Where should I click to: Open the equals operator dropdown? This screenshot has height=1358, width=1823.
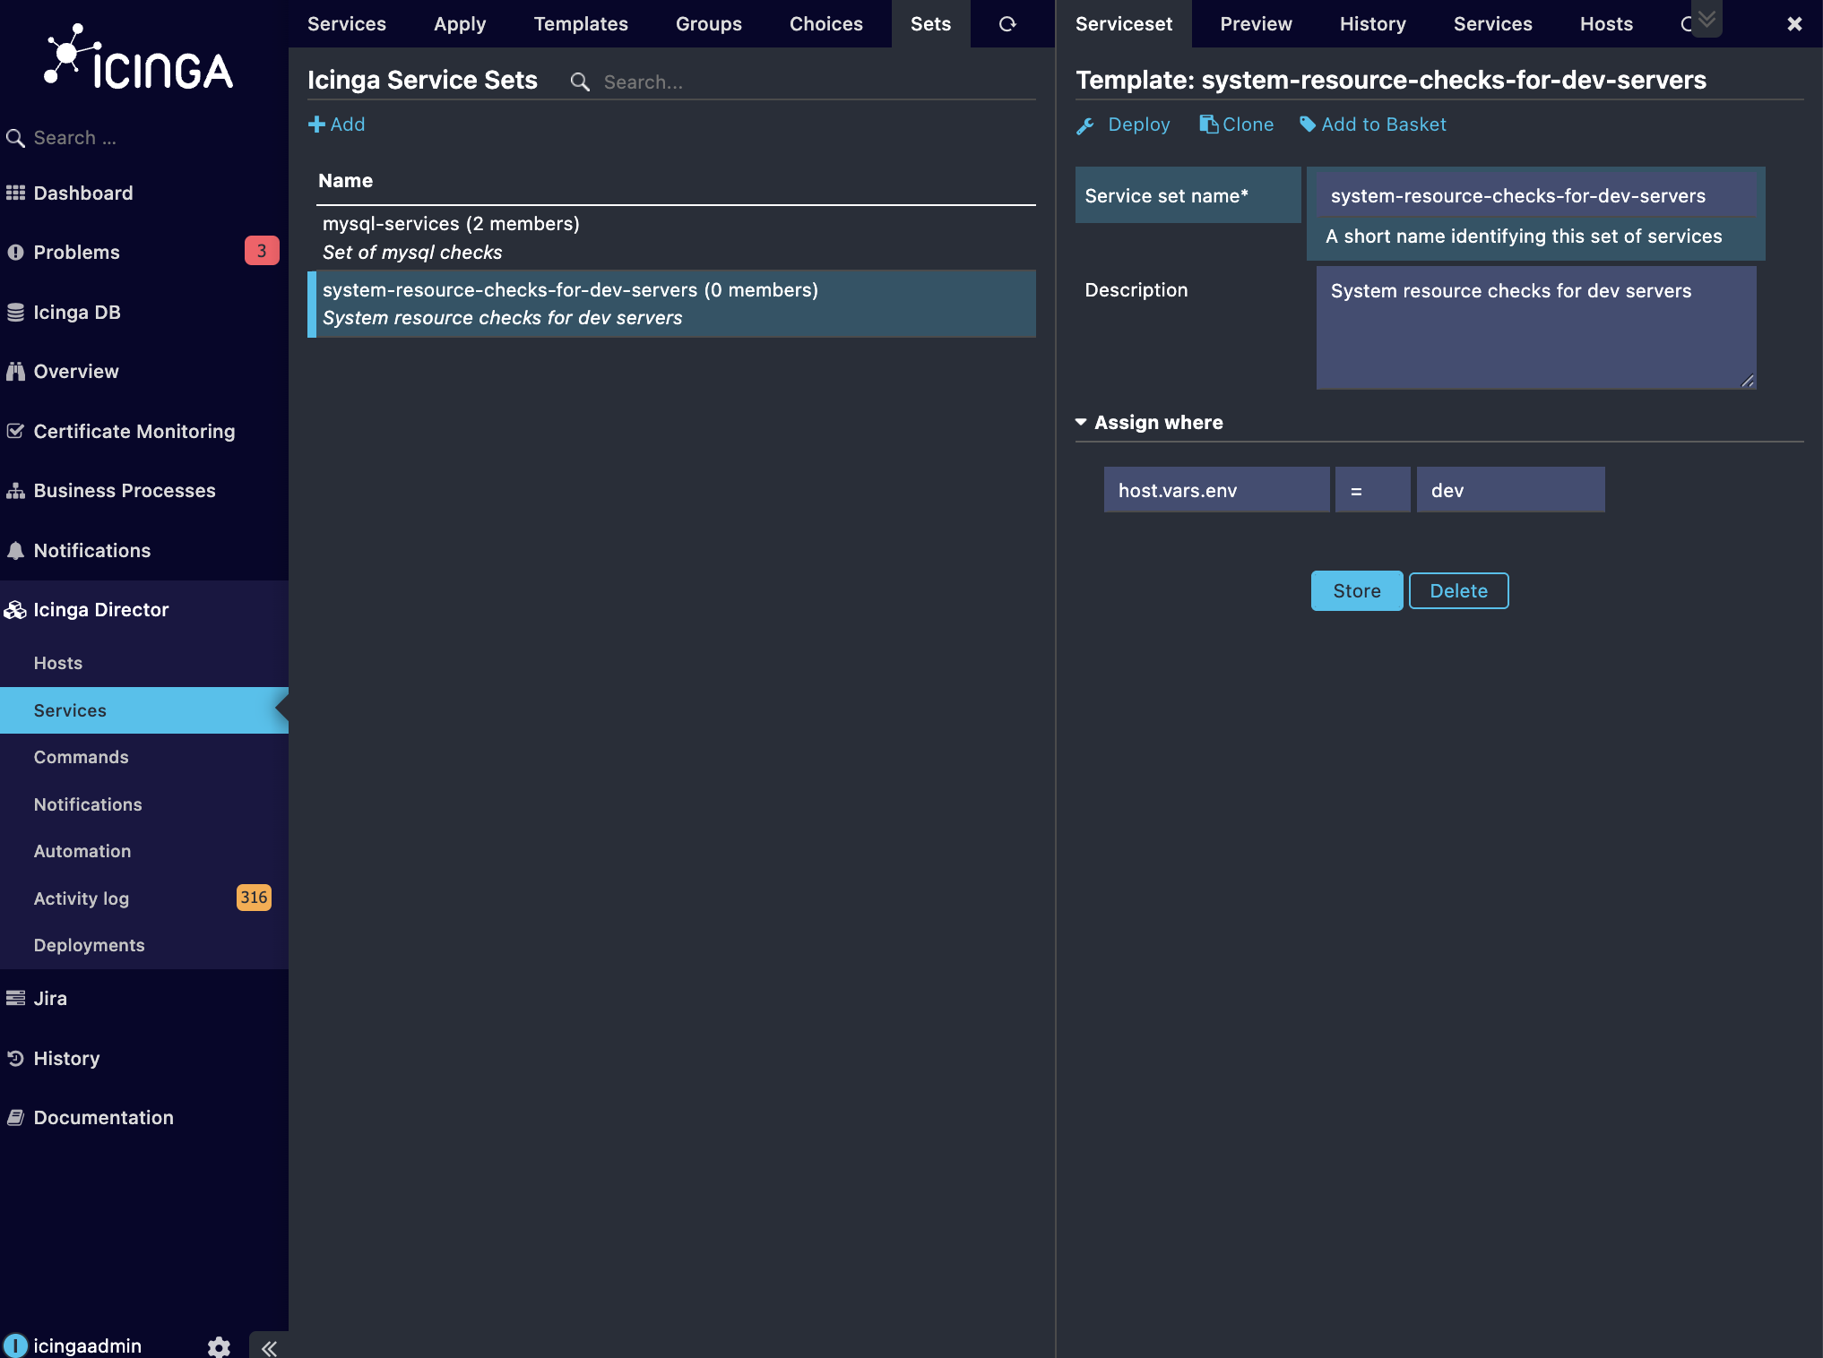tap(1372, 490)
